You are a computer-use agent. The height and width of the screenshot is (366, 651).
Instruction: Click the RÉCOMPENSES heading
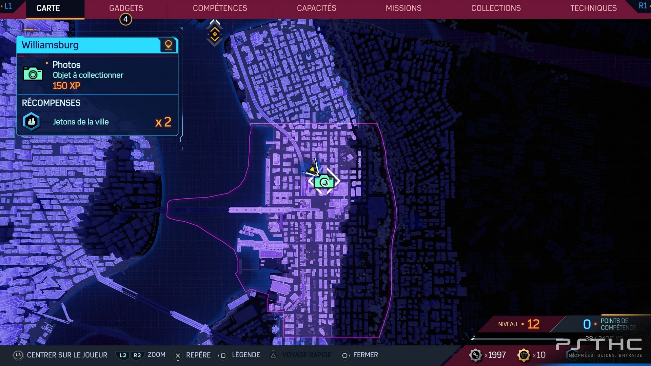(x=51, y=103)
